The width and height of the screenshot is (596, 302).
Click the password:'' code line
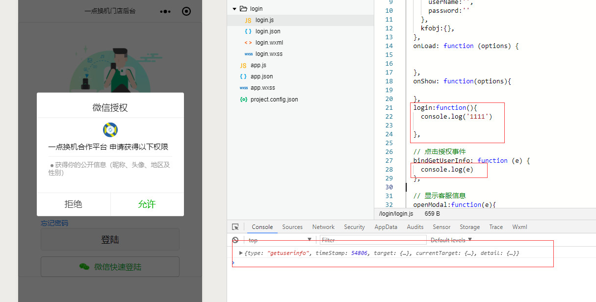tap(449, 10)
